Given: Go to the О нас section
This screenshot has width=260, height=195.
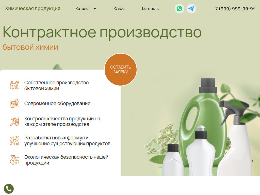Looking at the screenshot, I should (x=119, y=9).
